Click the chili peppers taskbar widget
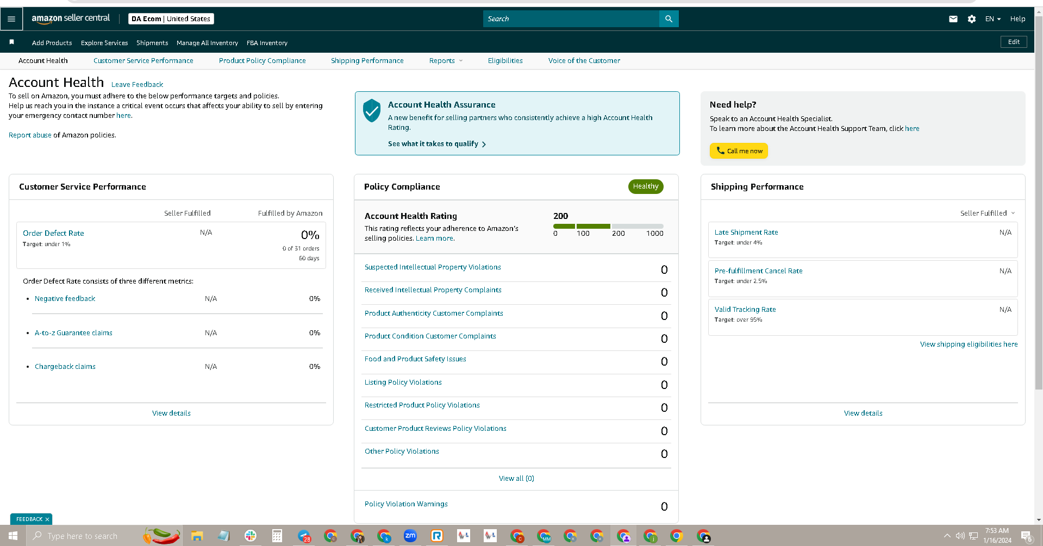Screen dimensions: 1043x546 [x=161, y=536]
